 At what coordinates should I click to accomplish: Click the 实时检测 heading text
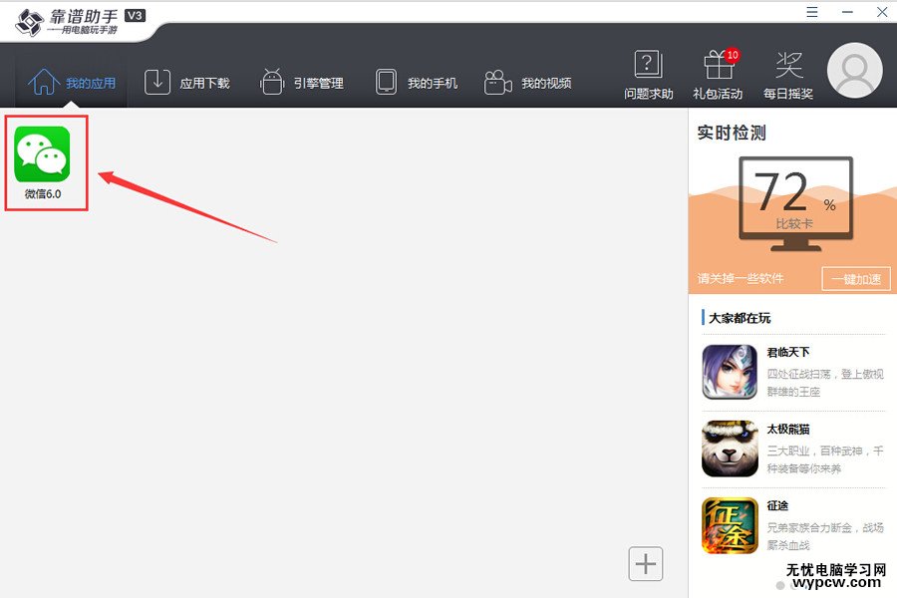tap(732, 133)
